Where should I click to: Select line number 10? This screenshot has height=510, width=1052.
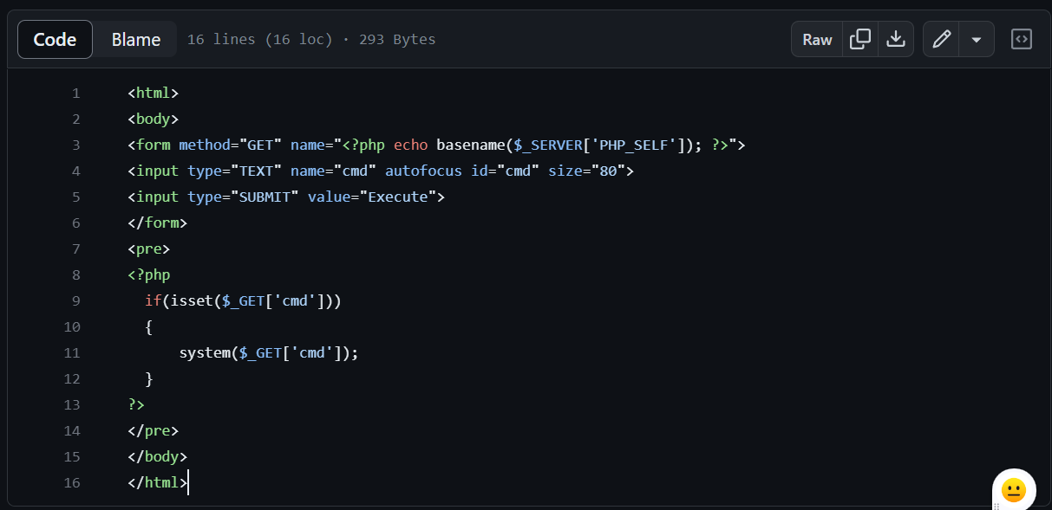click(72, 326)
